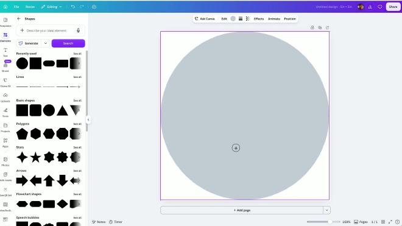See all Polygons

point(77,124)
